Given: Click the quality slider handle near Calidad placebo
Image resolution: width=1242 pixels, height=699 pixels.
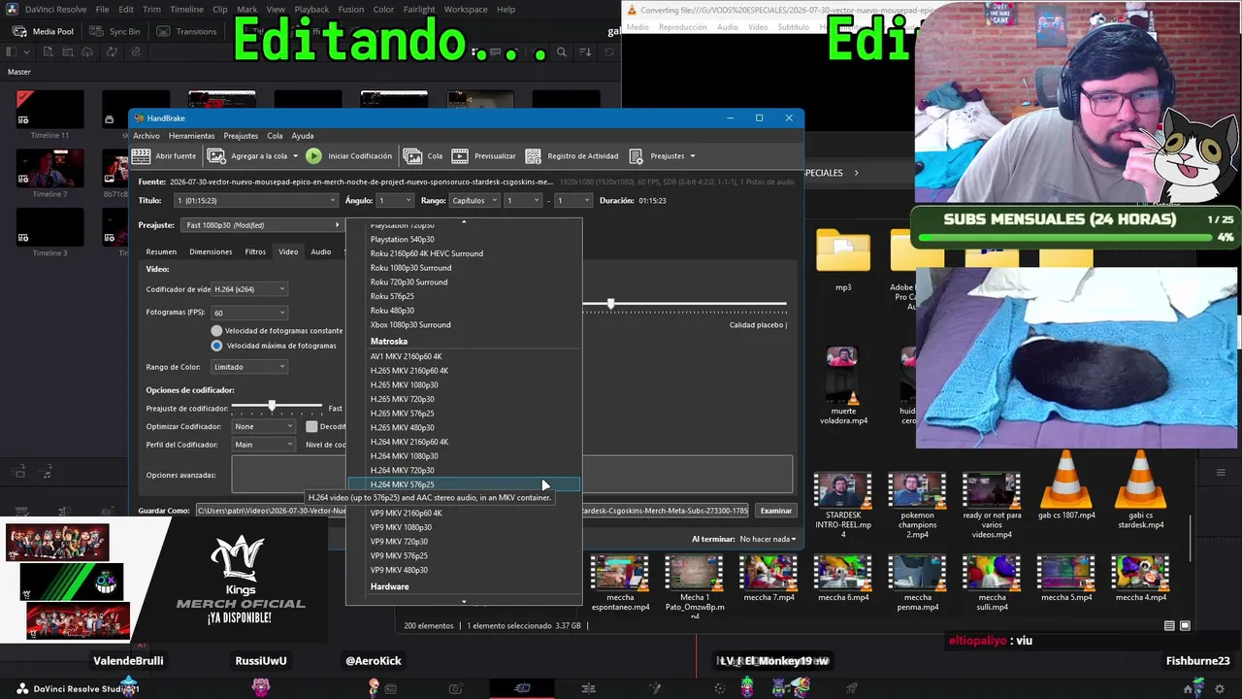Looking at the screenshot, I should (x=610, y=304).
